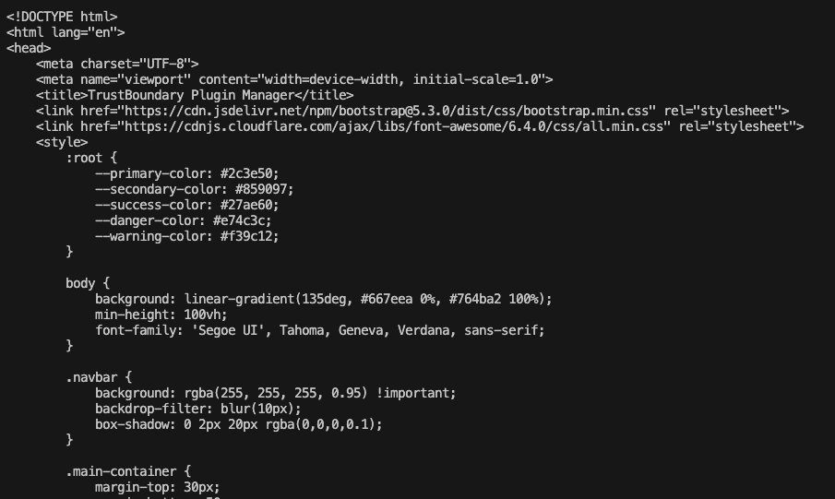The width and height of the screenshot is (835, 499).
Task: Click the meta charset UTF-8 line
Action: pyautogui.click(x=117, y=64)
